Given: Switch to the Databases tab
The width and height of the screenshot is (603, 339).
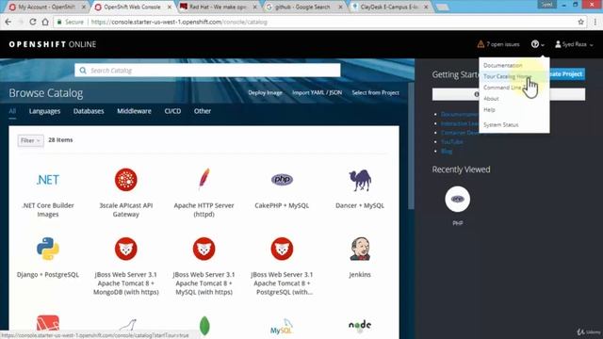Looking at the screenshot, I should (89, 111).
